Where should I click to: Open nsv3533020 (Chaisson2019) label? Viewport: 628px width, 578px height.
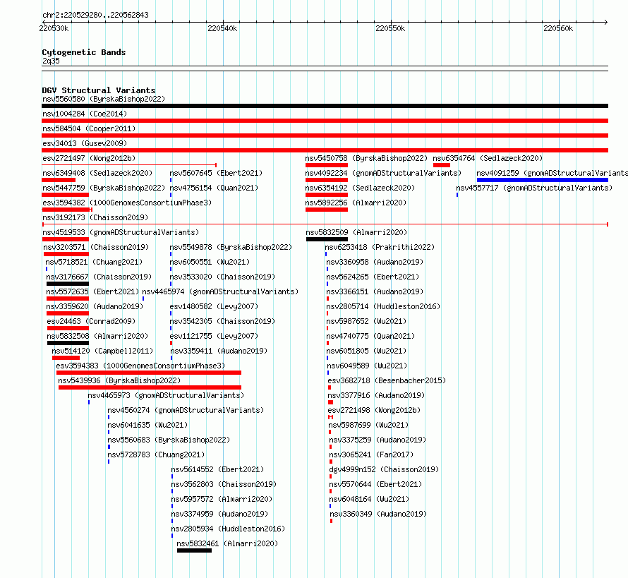[x=222, y=277]
